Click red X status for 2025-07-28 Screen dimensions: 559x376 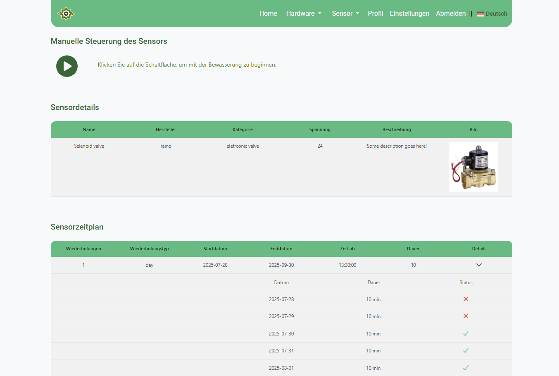[x=466, y=299]
